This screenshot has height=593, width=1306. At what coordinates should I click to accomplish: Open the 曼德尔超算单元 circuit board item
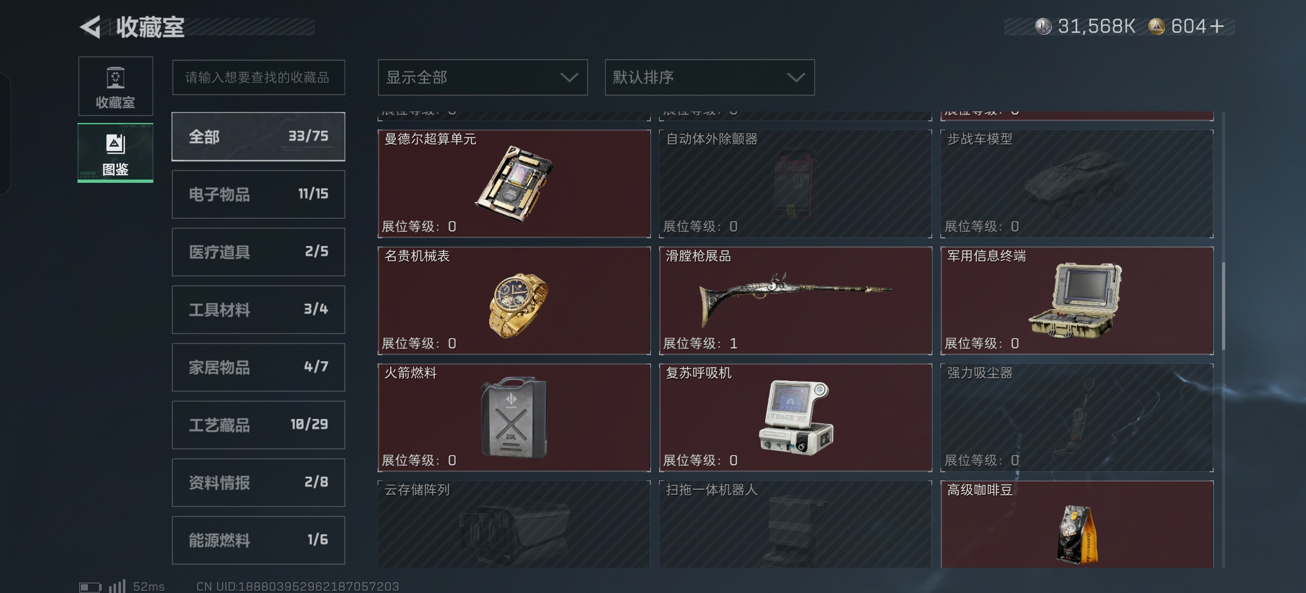click(x=514, y=183)
